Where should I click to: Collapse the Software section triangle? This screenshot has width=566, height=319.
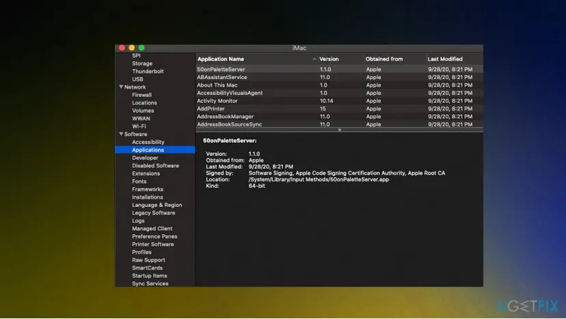tap(121, 134)
